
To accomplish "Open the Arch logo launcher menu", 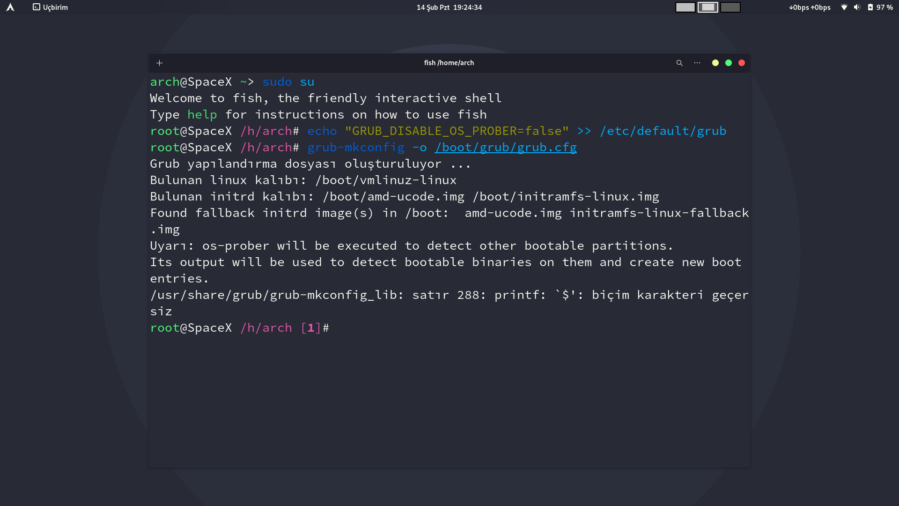I will click(10, 7).
